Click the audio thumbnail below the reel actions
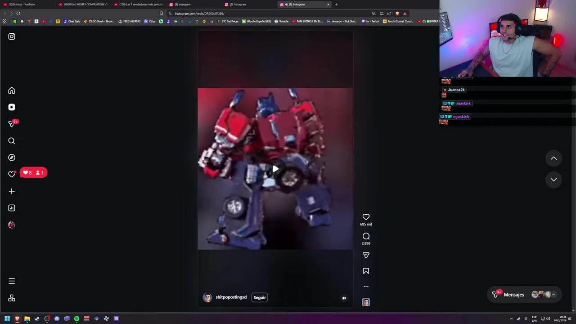This screenshot has width=576, height=324. (366, 302)
